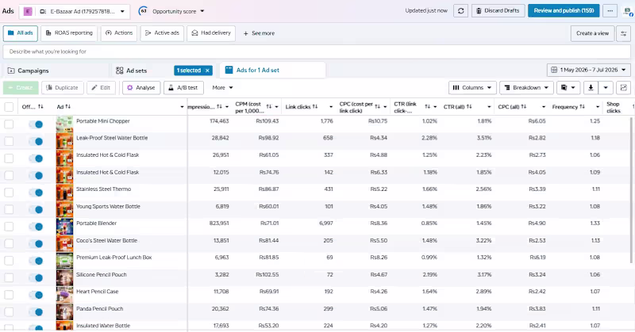The height and width of the screenshot is (332, 635).
Task: Select all ads header checkbox
Action: [9, 107]
